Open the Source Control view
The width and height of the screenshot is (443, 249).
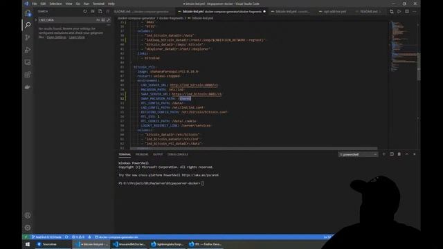click(28, 37)
